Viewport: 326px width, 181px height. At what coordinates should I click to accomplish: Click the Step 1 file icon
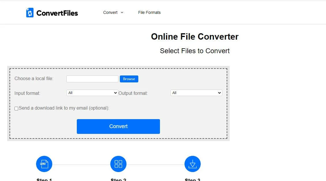pos(44,164)
